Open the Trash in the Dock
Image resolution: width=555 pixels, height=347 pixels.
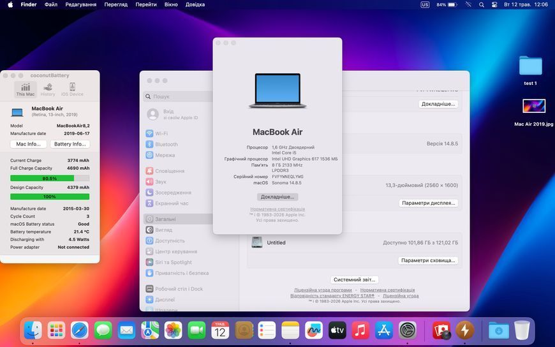[x=522, y=330]
